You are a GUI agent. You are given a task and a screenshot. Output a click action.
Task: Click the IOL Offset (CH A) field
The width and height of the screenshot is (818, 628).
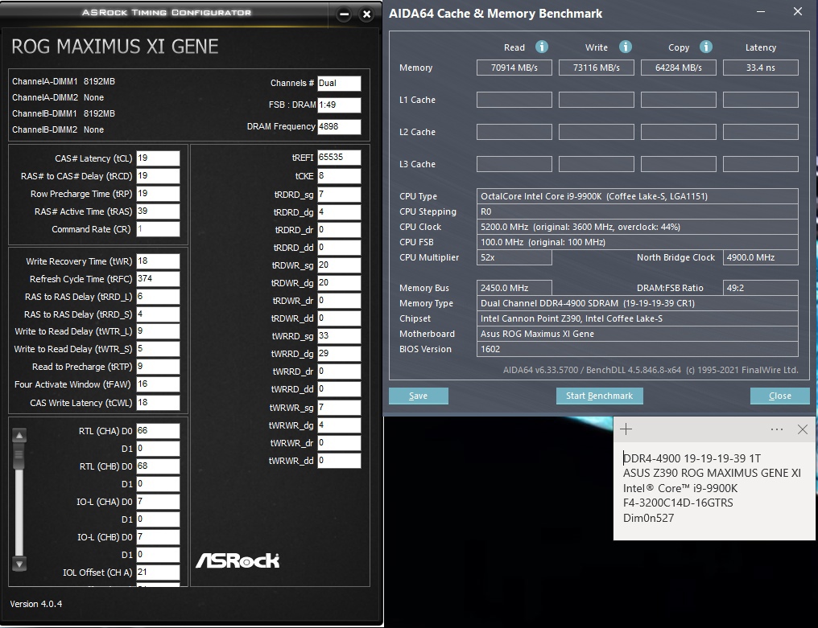pyautogui.click(x=158, y=573)
